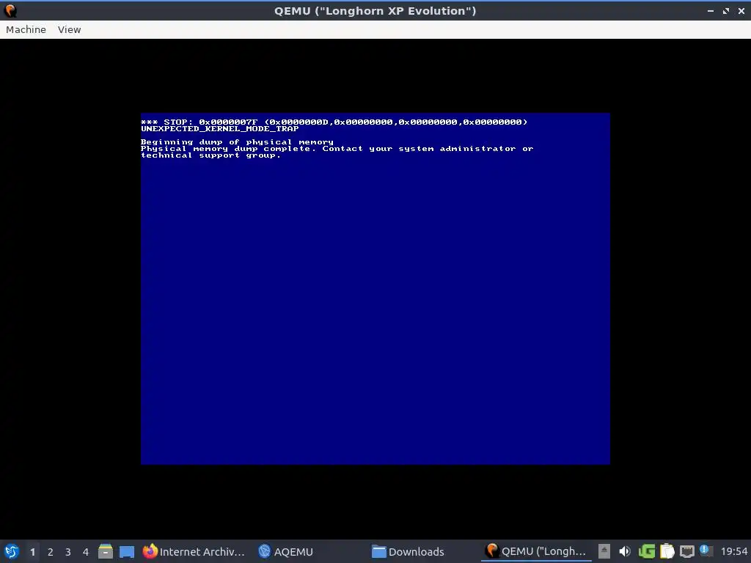Click 'technical support group.' line
Image resolution: width=751 pixels, height=563 pixels.
210,155
